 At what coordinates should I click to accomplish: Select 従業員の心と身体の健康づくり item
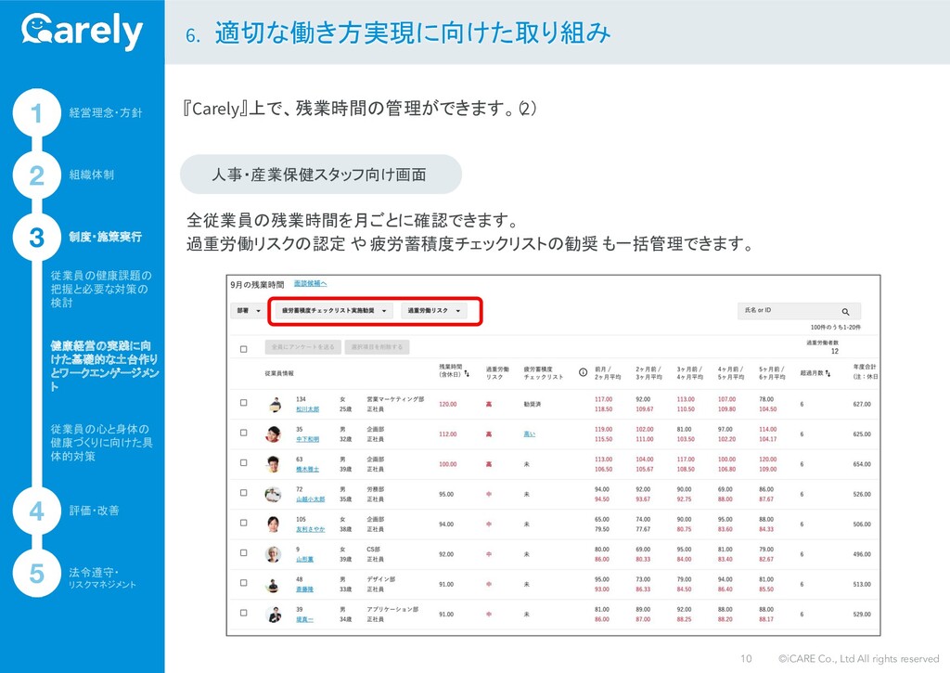click(x=101, y=443)
